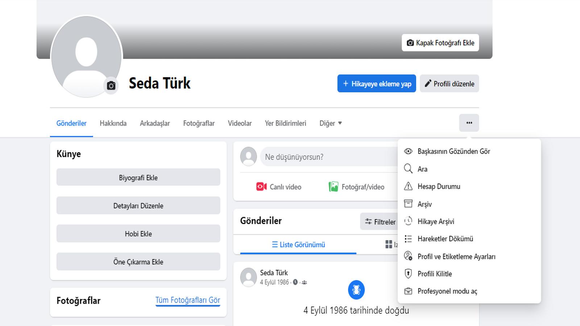Click the Canlı video label
Image resolution: width=580 pixels, height=326 pixels.
(x=285, y=187)
